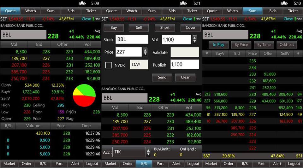Open the TIK account selector
303x168 pixels.
click(129, 152)
